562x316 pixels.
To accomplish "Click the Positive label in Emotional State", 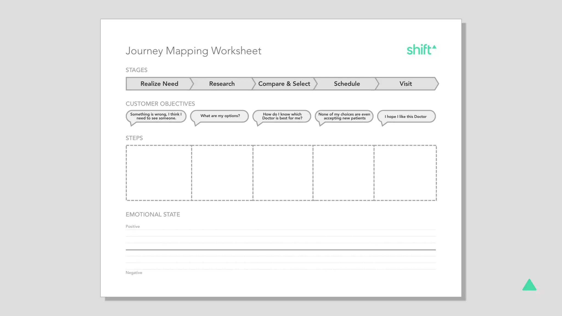I will coord(133,227).
